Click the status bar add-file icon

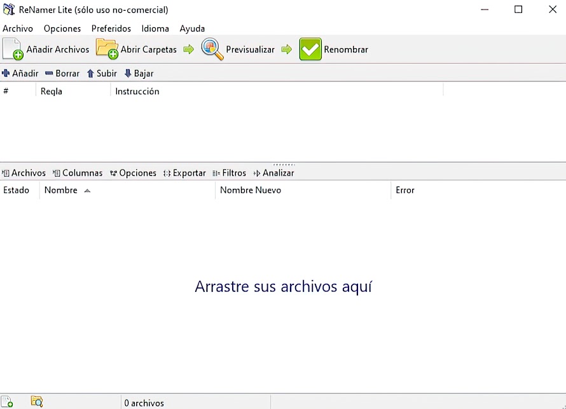(x=7, y=402)
